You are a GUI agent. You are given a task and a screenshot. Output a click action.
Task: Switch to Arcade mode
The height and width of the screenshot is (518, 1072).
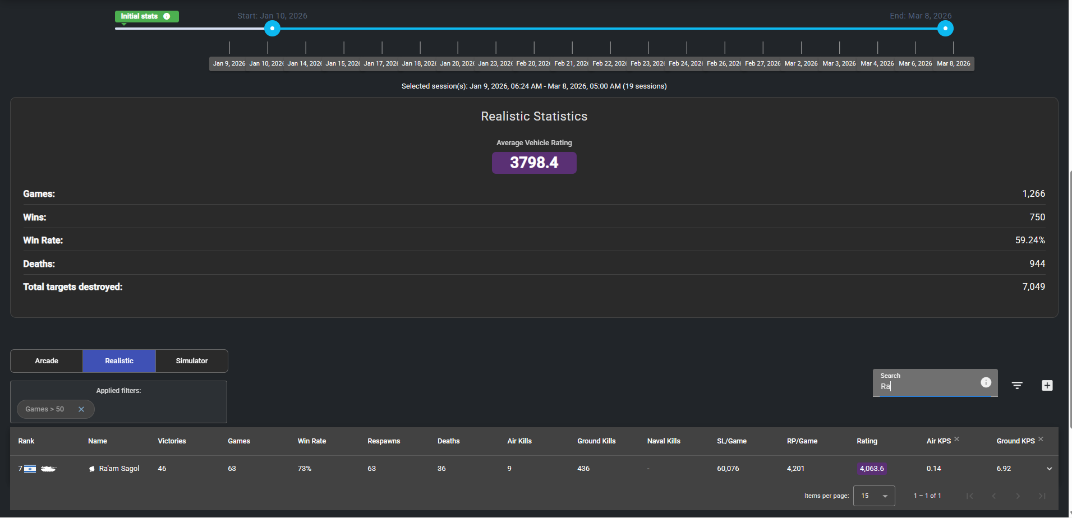click(x=47, y=361)
